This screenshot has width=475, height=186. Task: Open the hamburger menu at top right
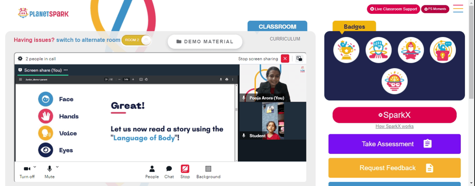click(458, 9)
